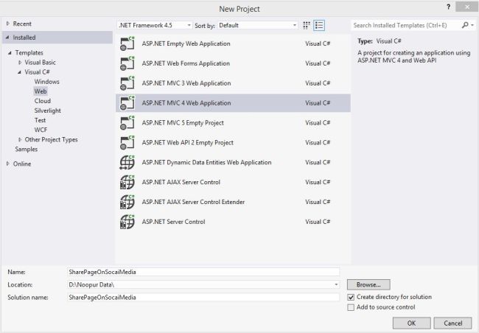The height and width of the screenshot is (333, 479).
Task: Collapse the Visual C# tree node
Action: point(19,72)
